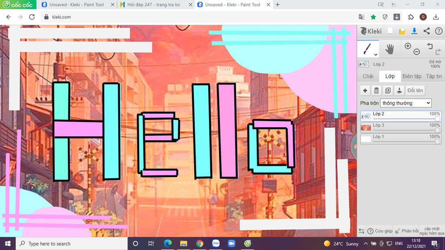Open browser downloads icon
The width and height of the screenshot is (445, 250).
coord(436,17)
